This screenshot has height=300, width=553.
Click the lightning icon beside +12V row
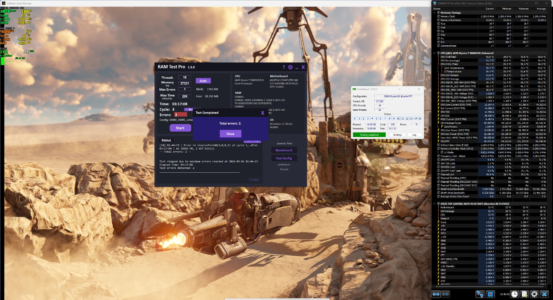[x=438, y=237]
